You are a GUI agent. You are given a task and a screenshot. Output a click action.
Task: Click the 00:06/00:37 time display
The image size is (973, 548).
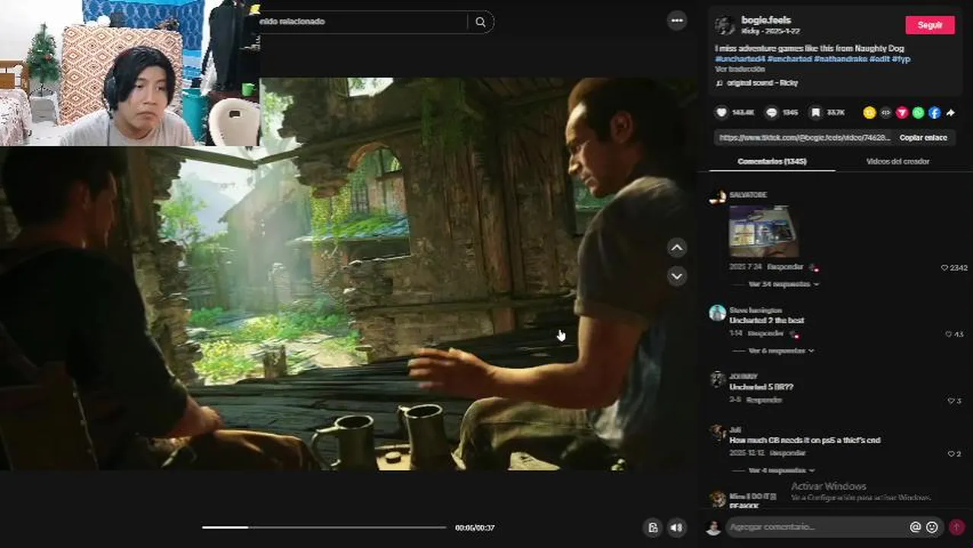(x=475, y=527)
